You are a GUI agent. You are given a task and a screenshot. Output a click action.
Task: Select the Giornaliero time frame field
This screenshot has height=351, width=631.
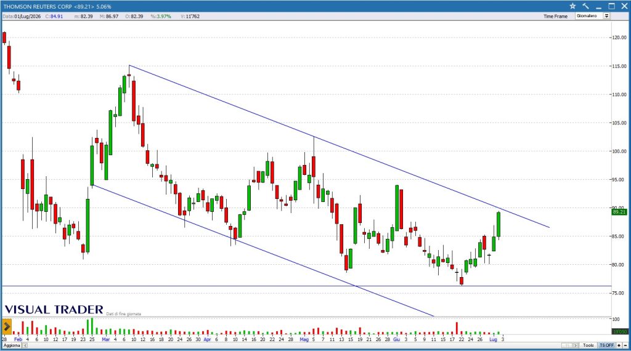(x=589, y=16)
